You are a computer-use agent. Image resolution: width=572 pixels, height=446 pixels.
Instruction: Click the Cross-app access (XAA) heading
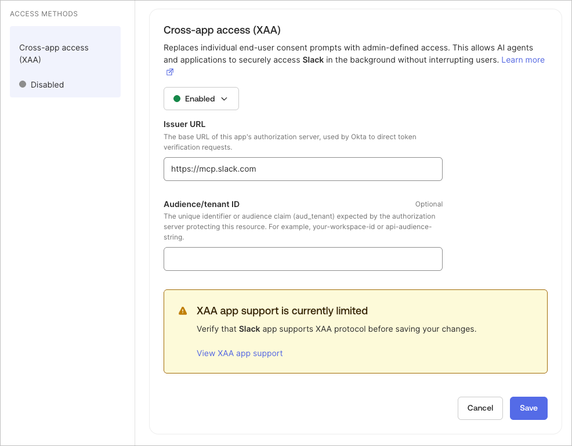(222, 30)
